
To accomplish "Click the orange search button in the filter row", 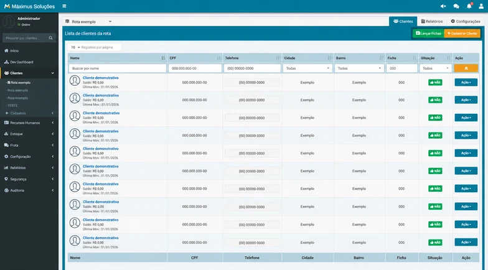I will [x=466, y=68].
